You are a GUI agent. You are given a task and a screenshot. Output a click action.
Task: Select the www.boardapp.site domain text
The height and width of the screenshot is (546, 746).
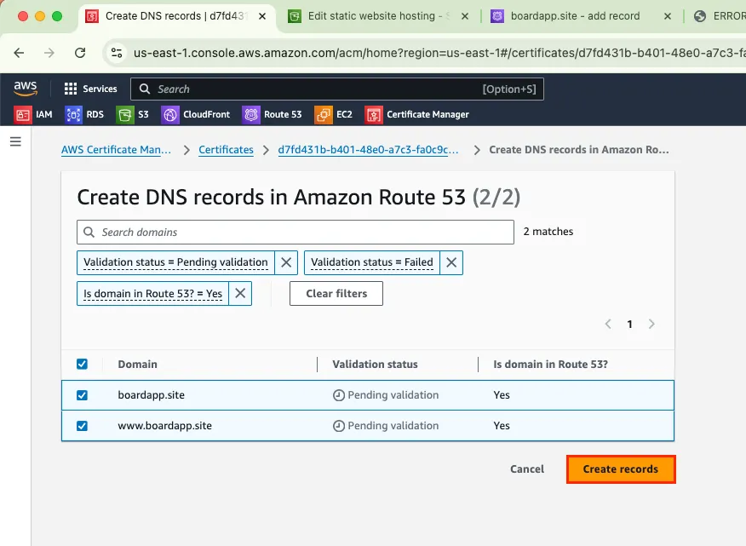164,426
